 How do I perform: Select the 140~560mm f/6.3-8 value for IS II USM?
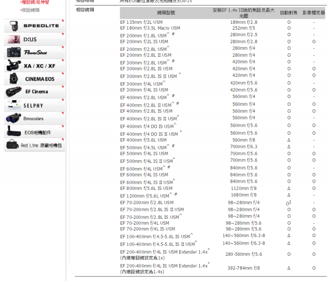pyautogui.click(x=243, y=243)
